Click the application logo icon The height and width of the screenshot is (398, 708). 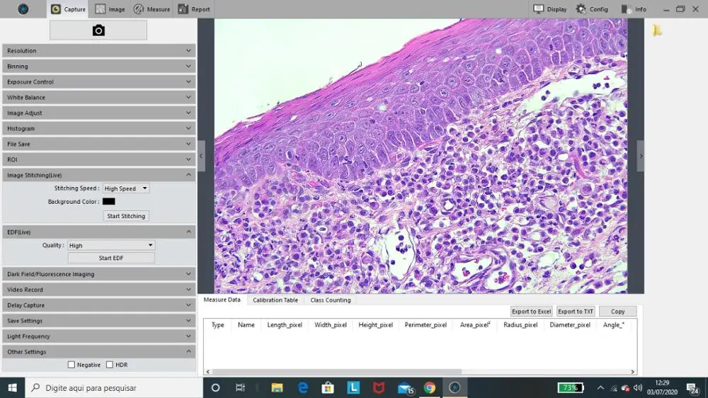pos(23,9)
